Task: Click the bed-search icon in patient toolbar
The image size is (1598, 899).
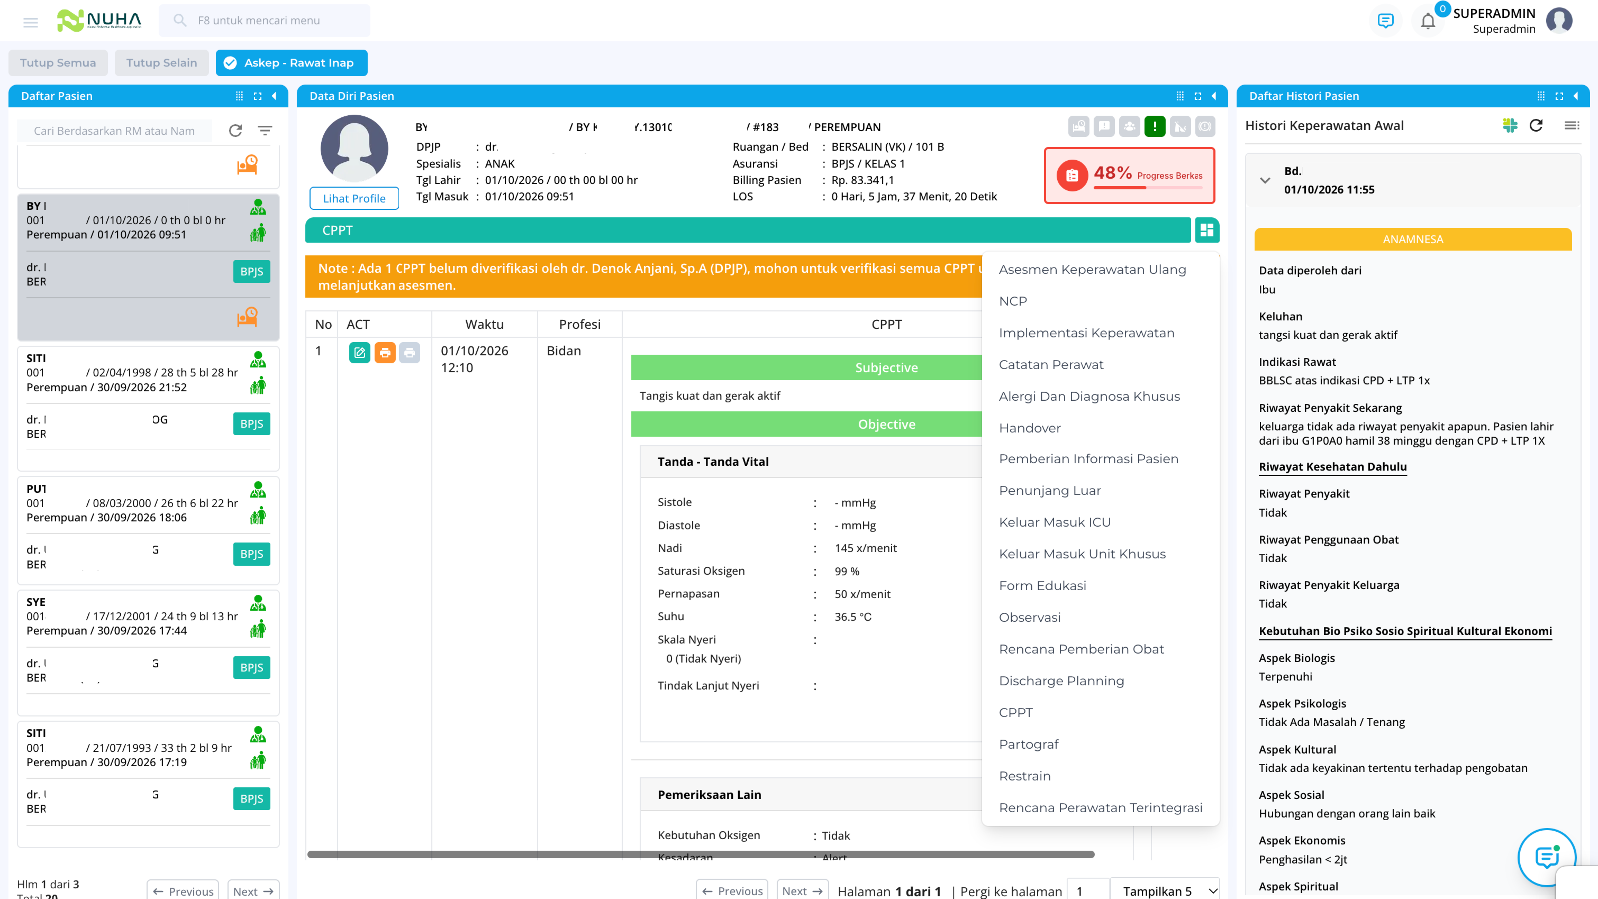Action: [1078, 126]
